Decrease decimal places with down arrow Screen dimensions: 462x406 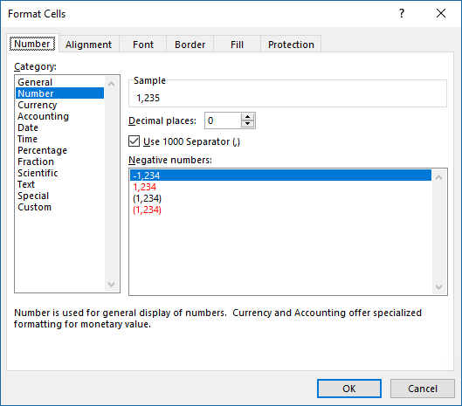247,124
